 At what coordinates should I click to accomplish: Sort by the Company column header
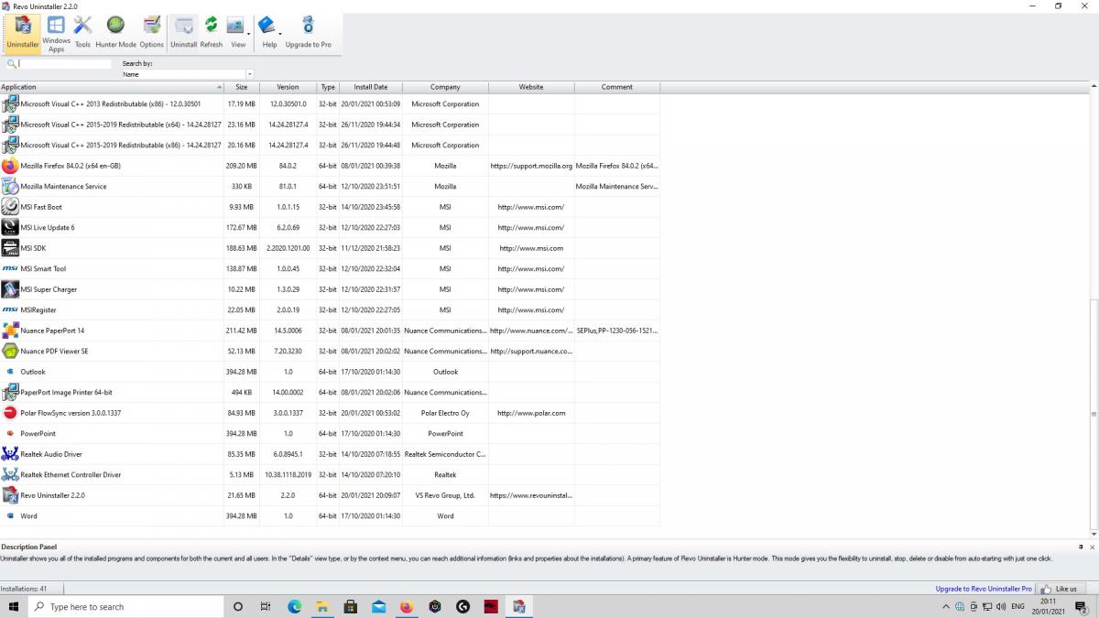[445, 87]
